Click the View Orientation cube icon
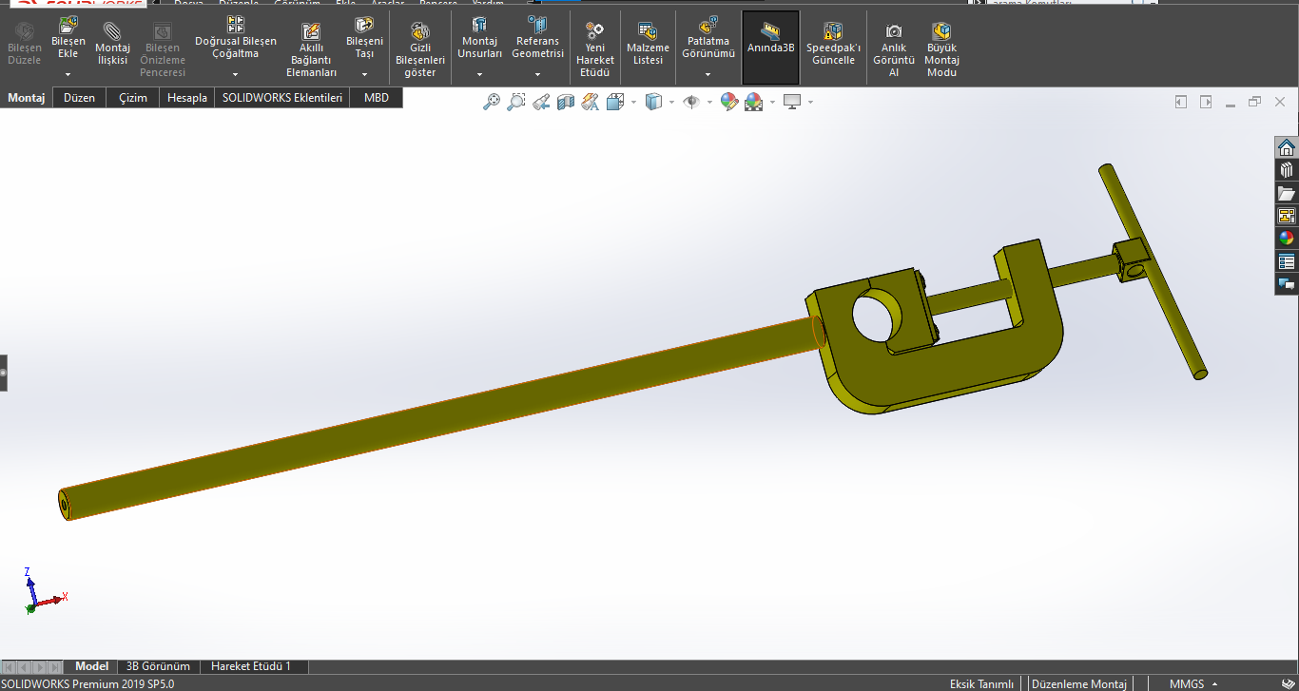 [614, 102]
